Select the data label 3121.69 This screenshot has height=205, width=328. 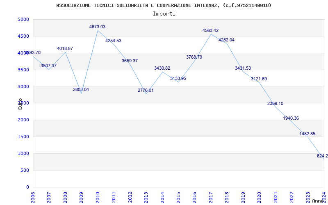click(x=259, y=79)
